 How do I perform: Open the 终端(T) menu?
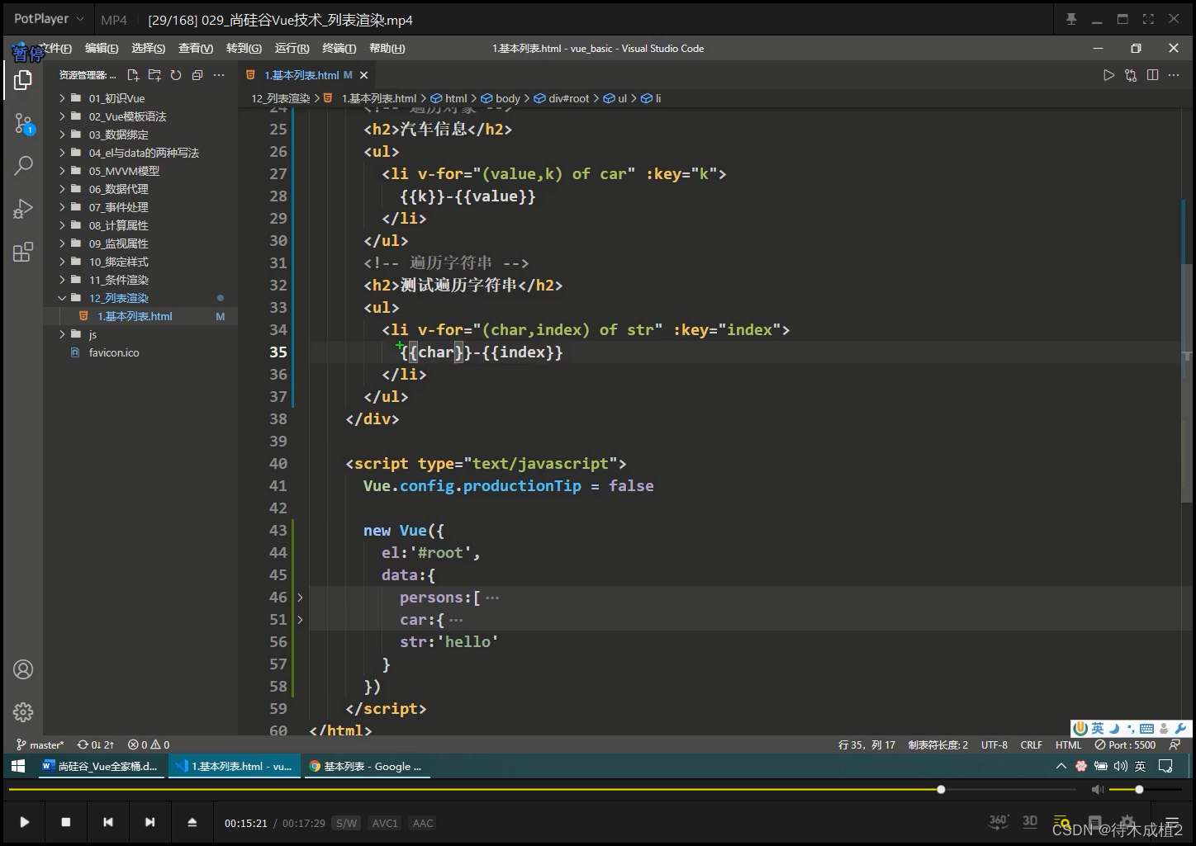(x=339, y=49)
